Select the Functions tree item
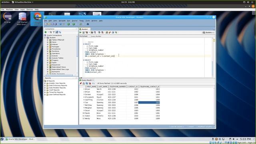Viewport: 256px width, 144px height. coord(55,51)
